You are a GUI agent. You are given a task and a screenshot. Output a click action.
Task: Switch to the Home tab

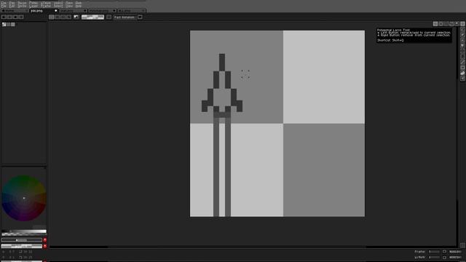click(15, 11)
